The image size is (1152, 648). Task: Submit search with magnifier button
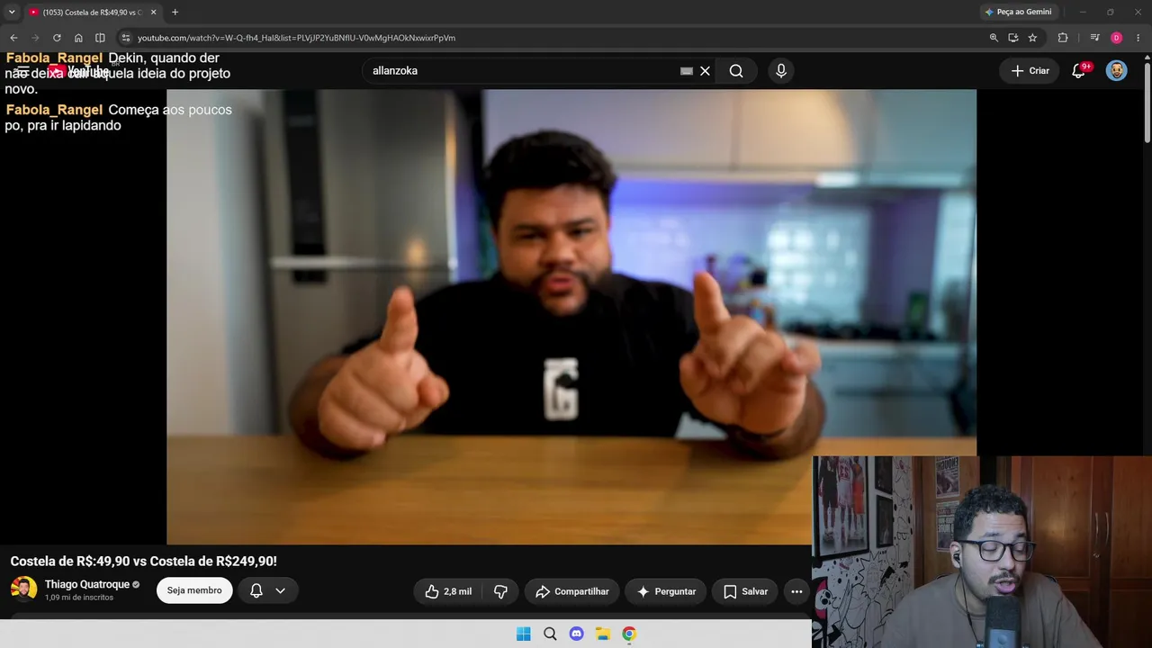[x=736, y=71]
